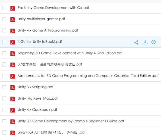Open file name Unity 4.x Cookbook.pdf
This screenshot has height=137, width=161.
tap(37, 110)
